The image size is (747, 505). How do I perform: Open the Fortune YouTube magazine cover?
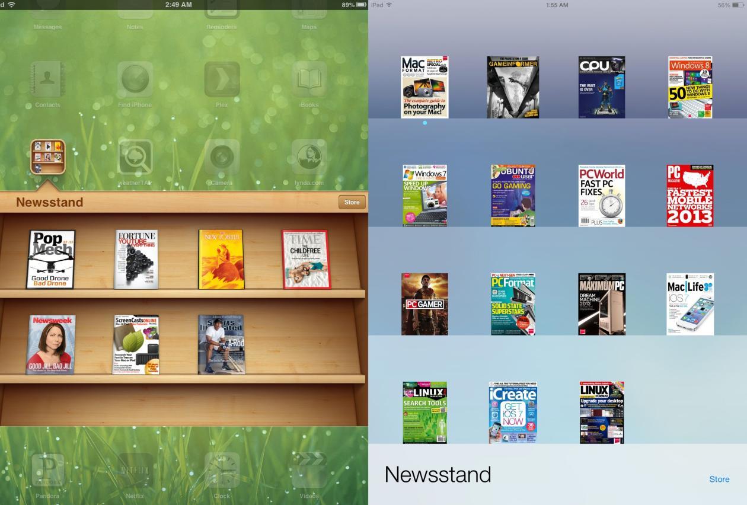pos(136,260)
